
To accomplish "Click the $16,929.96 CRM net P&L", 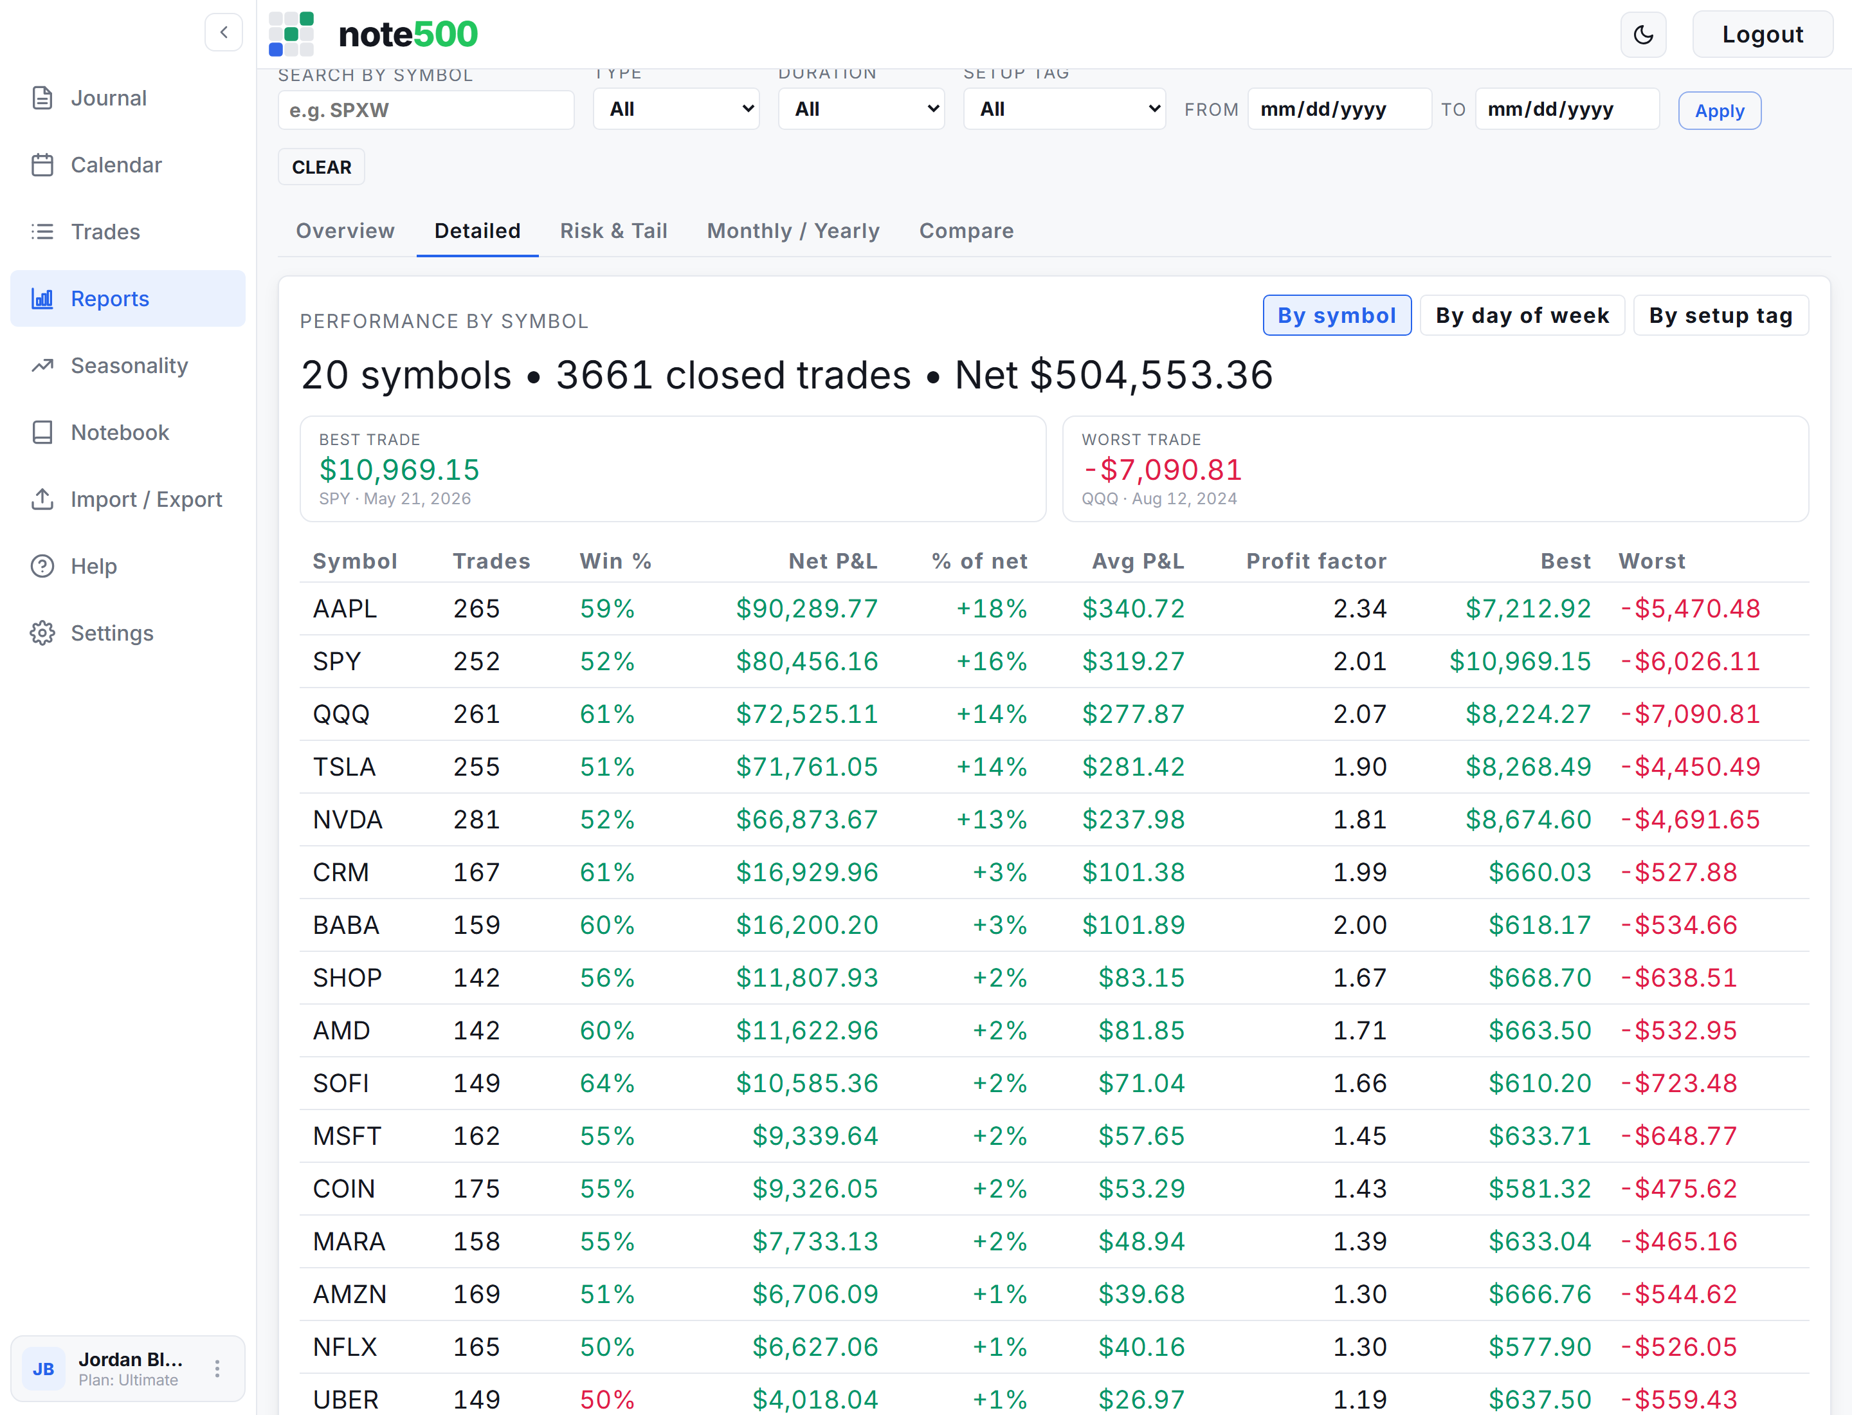I will pyautogui.click(x=807, y=872).
